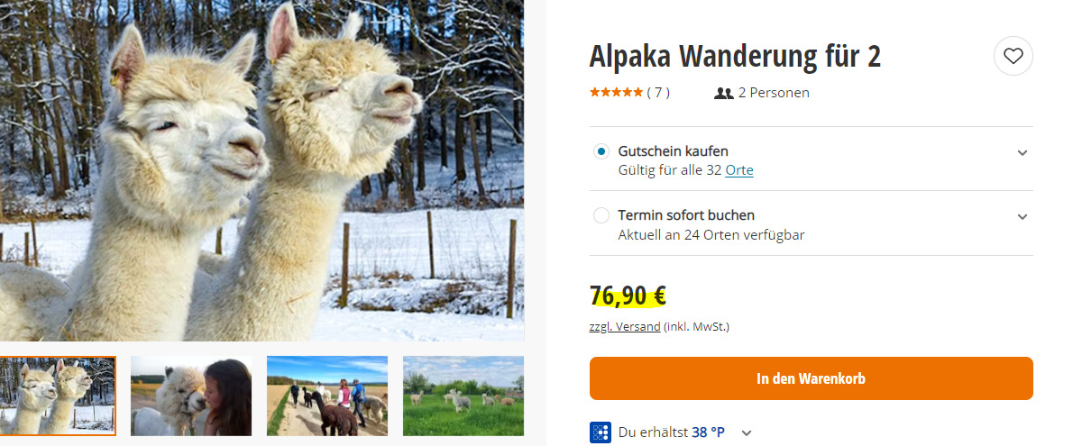Open the zzgl. Versand link
The height and width of the screenshot is (446, 1073).
coord(625,327)
